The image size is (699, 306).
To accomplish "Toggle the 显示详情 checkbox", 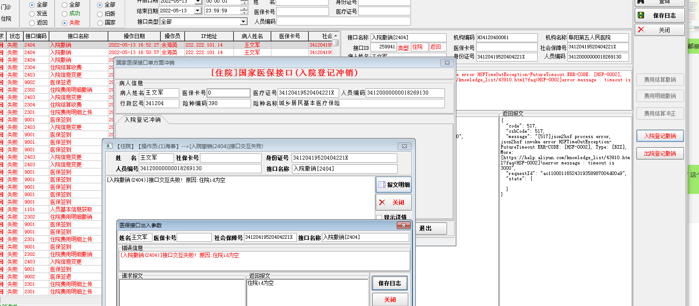I will [379, 218].
